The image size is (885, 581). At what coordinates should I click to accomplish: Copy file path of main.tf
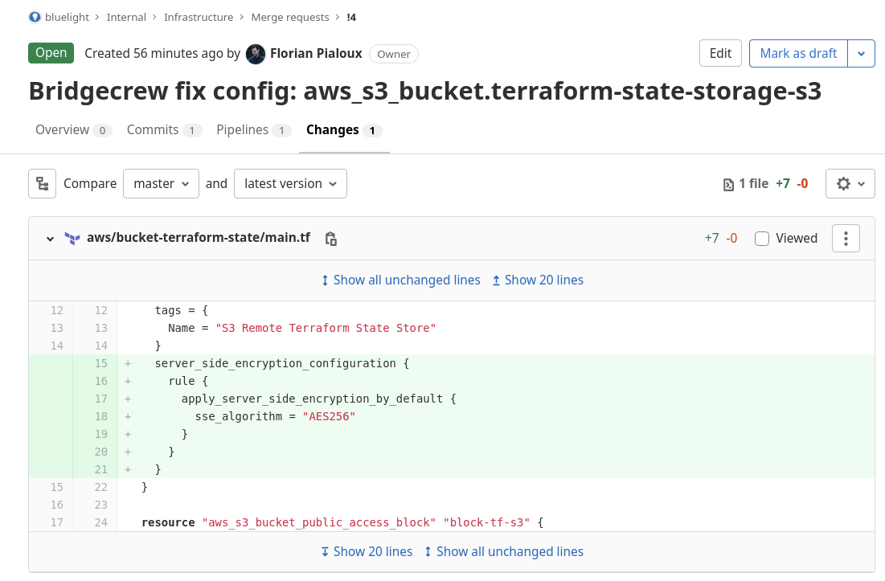click(x=330, y=239)
